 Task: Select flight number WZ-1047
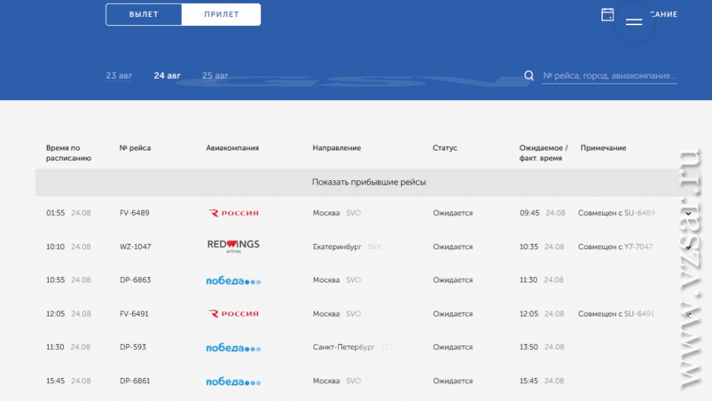(x=135, y=247)
